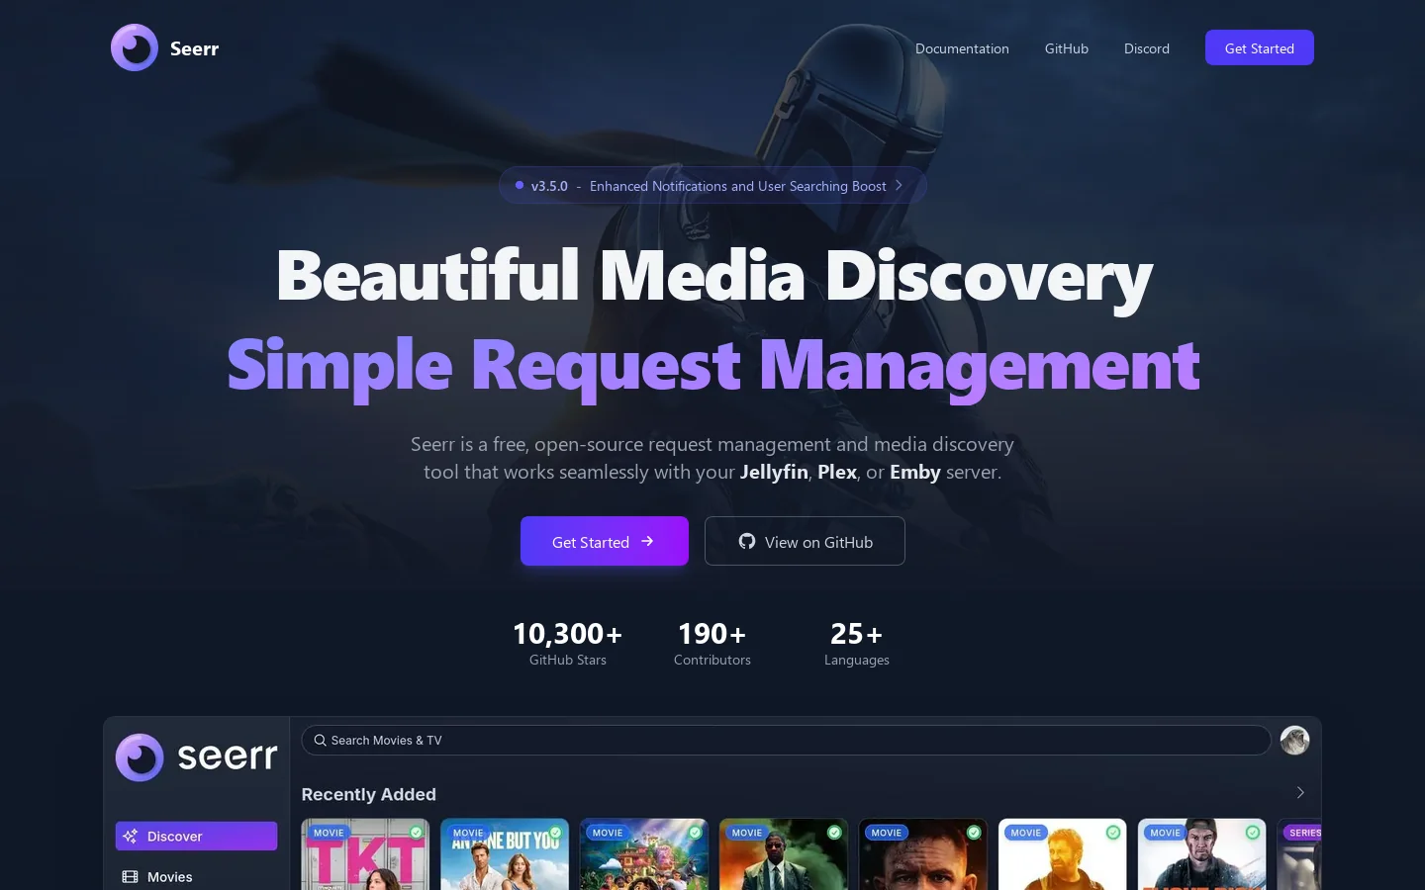Click the checkmark on animated house poster
1425x890 pixels.
pyautogui.click(x=696, y=833)
